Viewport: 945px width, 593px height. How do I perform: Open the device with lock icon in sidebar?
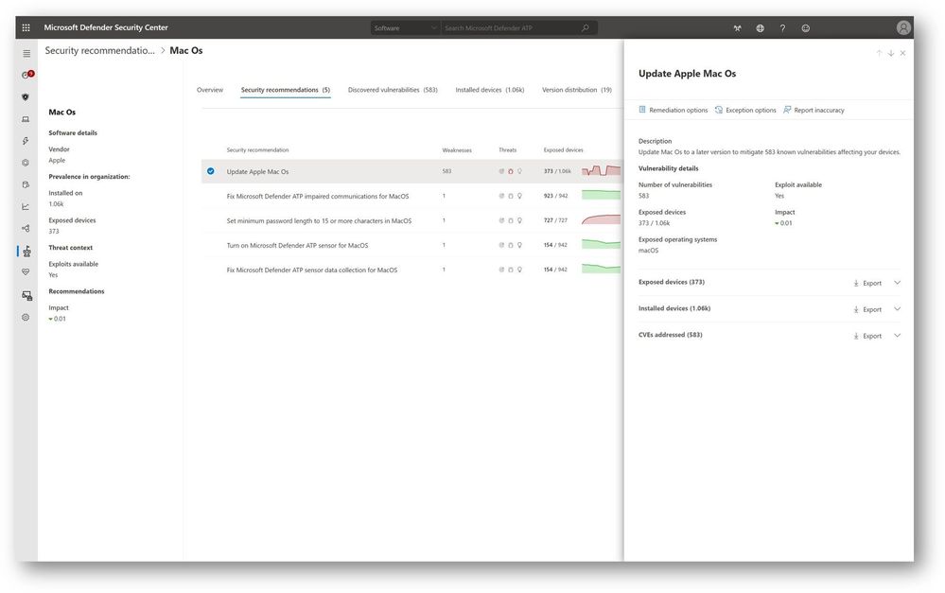pyautogui.click(x=26, y=295)
